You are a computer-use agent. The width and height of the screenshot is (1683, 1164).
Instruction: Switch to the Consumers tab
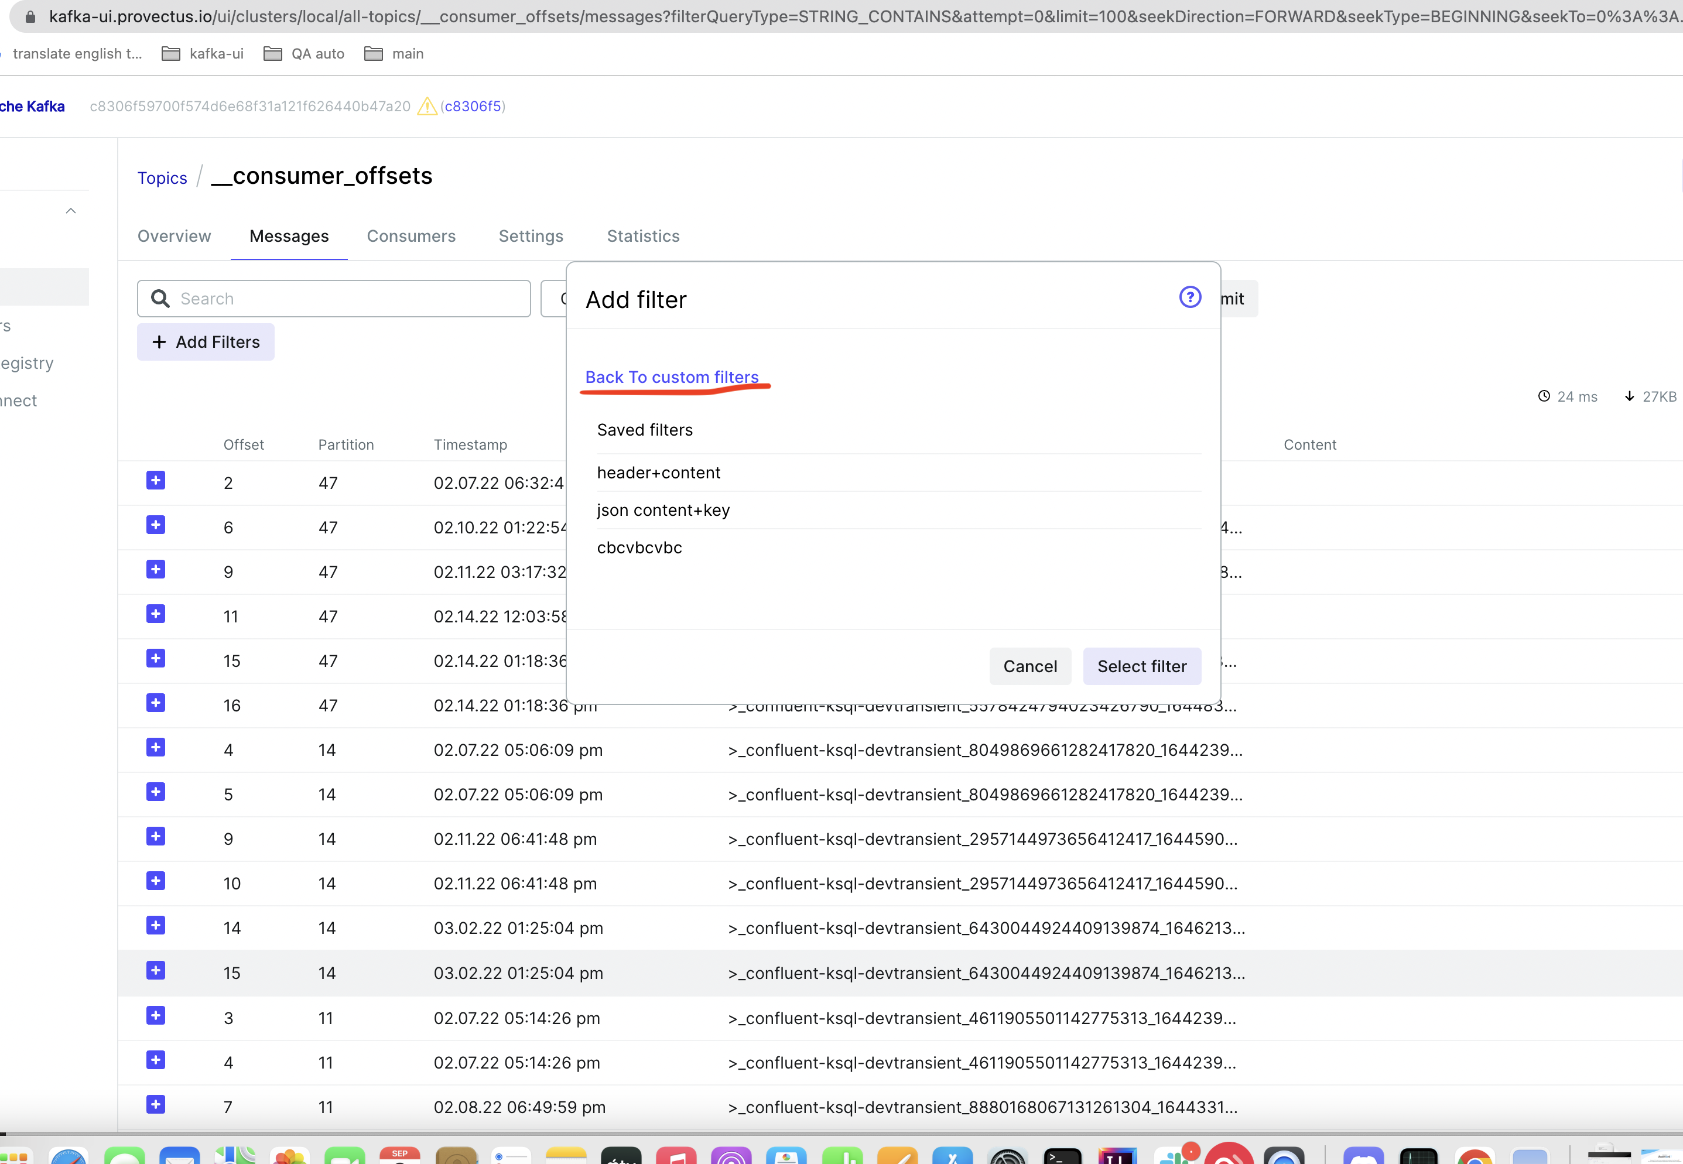[411, 235]
